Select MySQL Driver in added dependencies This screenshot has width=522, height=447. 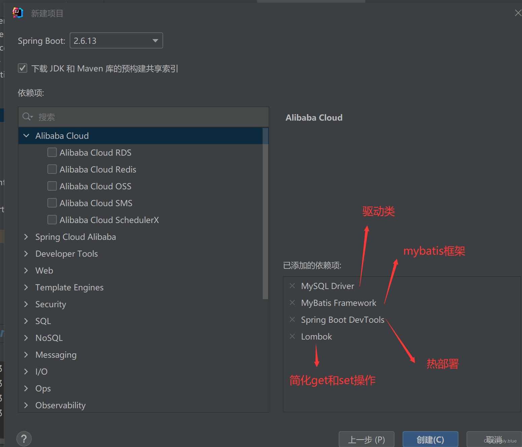coord(328,286)
